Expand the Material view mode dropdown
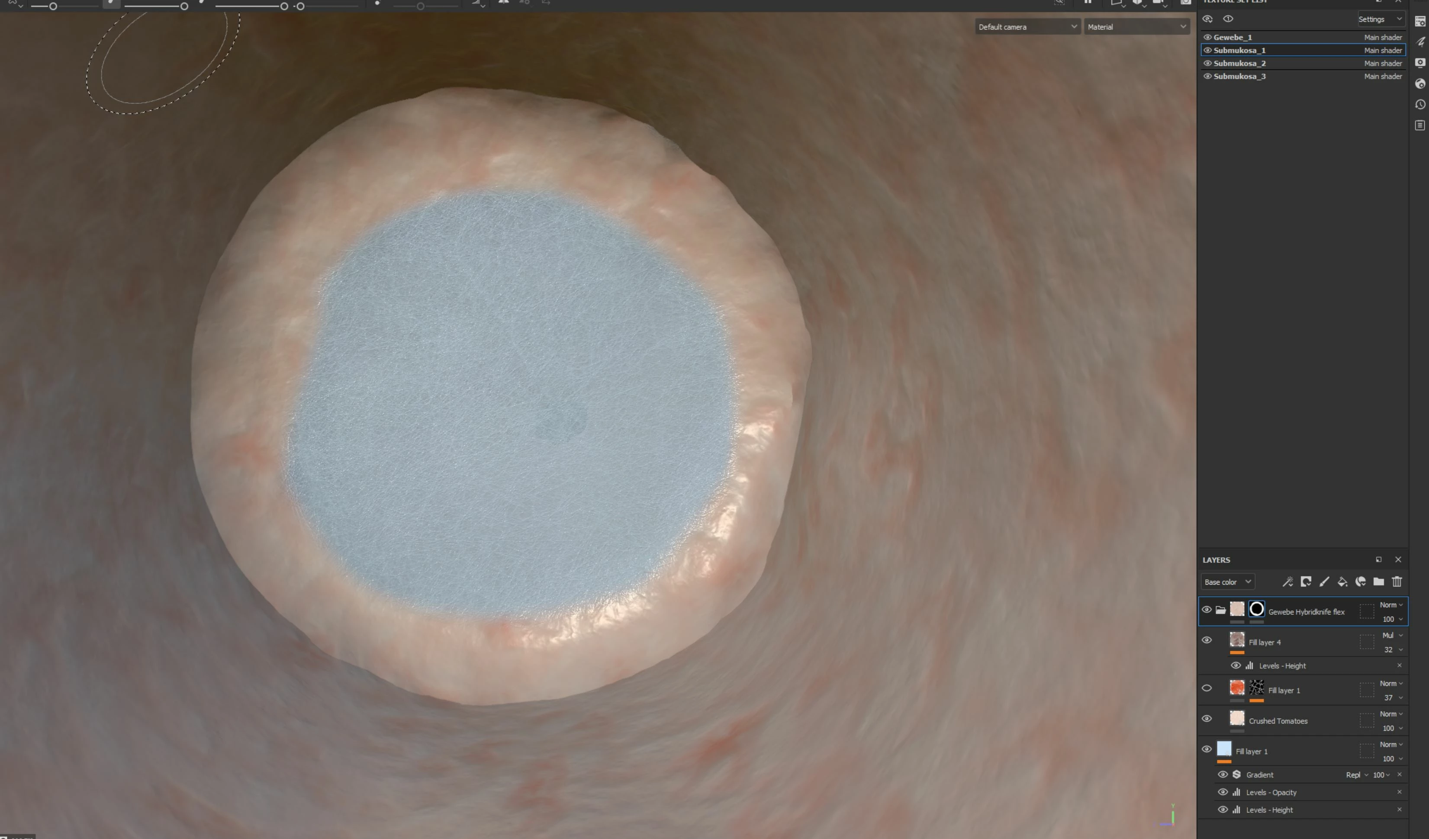The height and width of the screenshot is (839, 1429). tap(1136, 27)
